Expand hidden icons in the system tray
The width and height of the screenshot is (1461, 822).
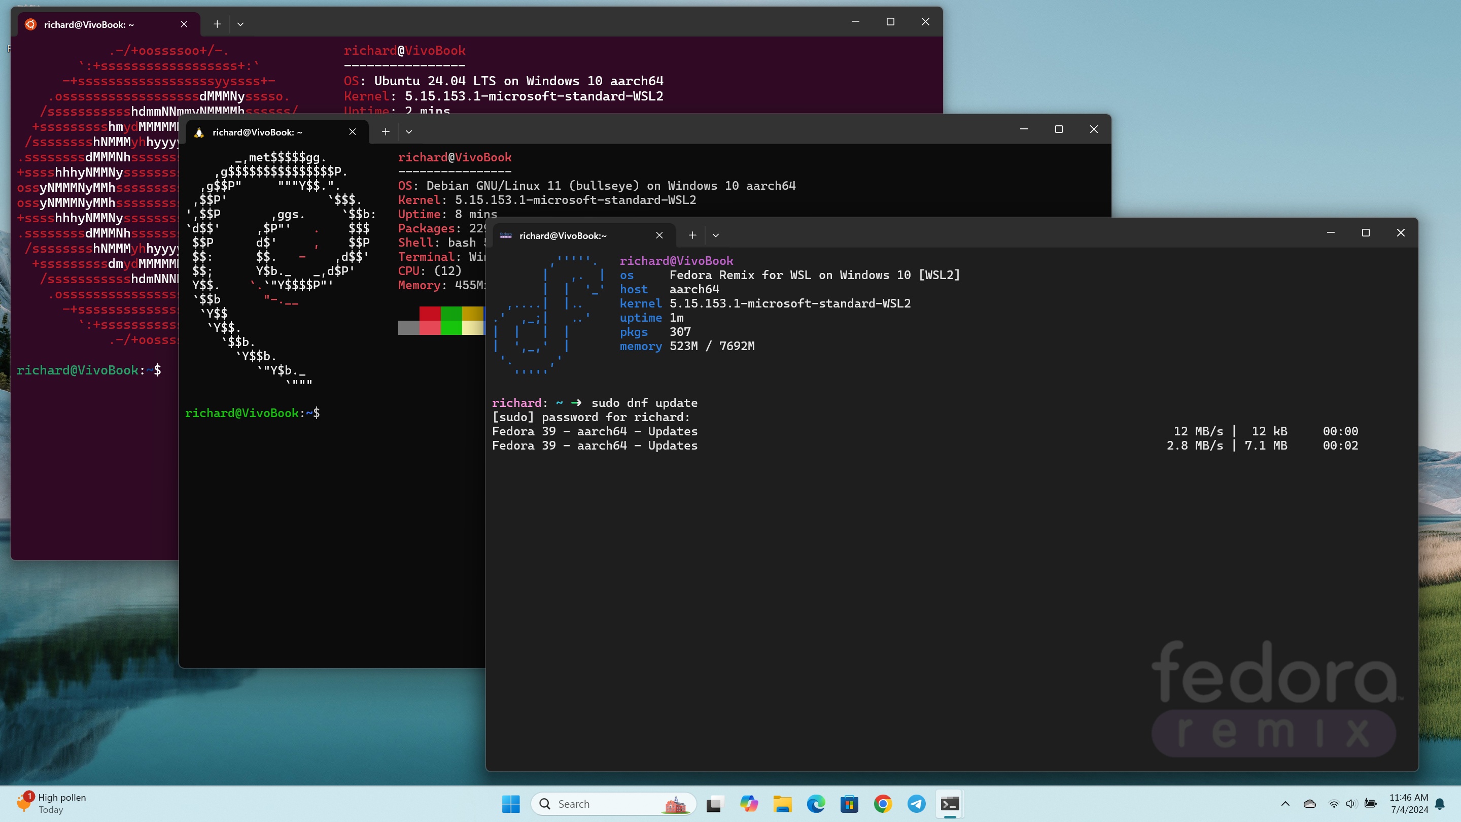pos(1285,804)
